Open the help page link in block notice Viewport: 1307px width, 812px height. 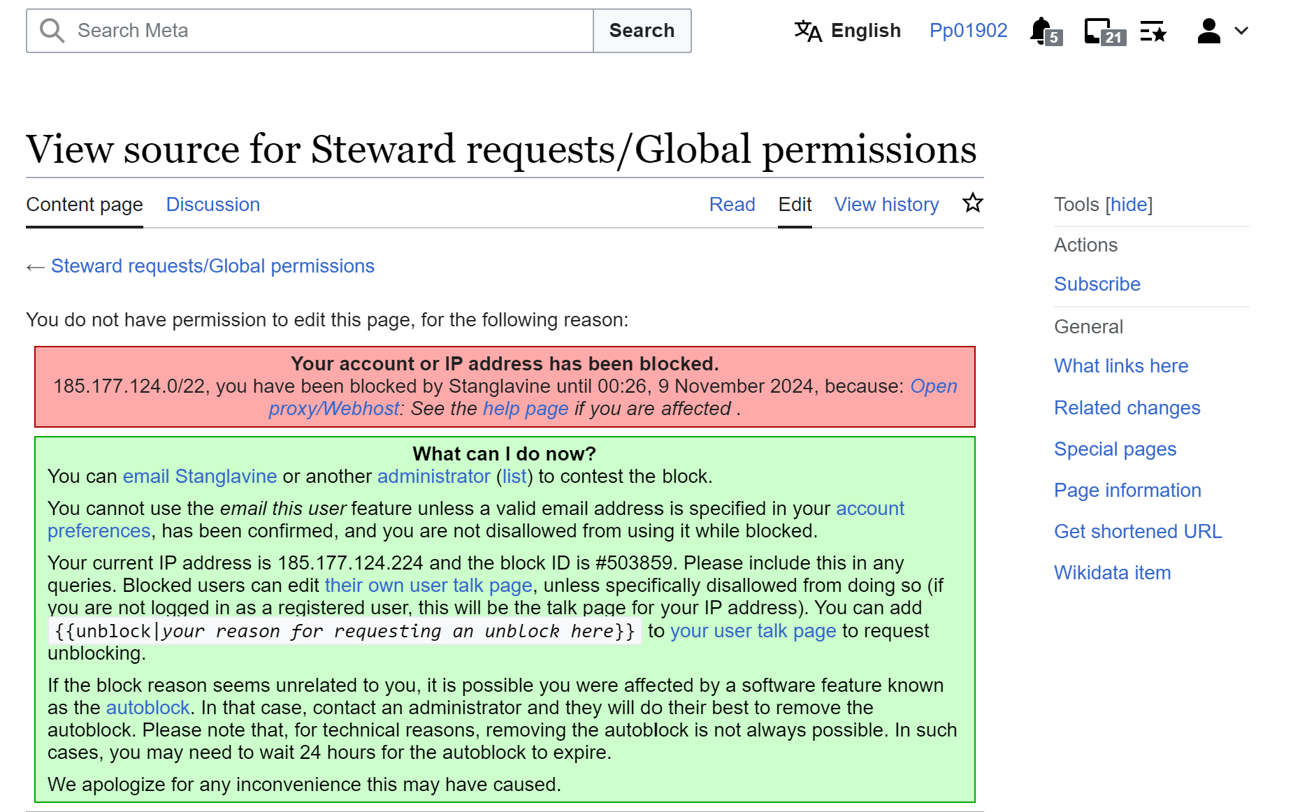[526, 409]
